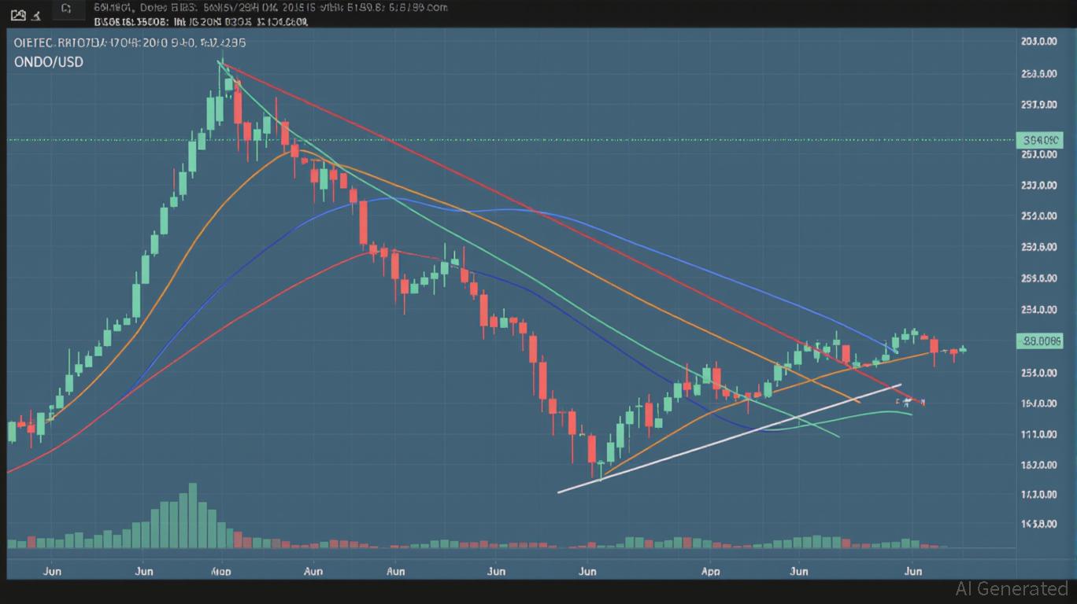Screen dimensions: 1077x604
Task: Click the 'AI Generated' watermark text
Action: [1012, 588]
